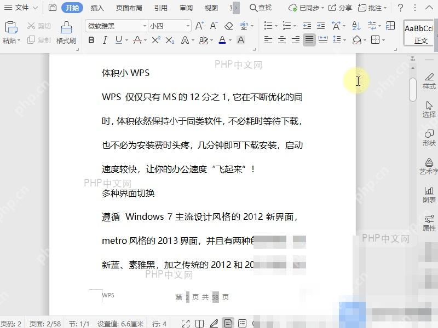Viewport: 438px width, 328px height.
Task: Click the Clear formatting eraser icon
Action: pos(228,26)
